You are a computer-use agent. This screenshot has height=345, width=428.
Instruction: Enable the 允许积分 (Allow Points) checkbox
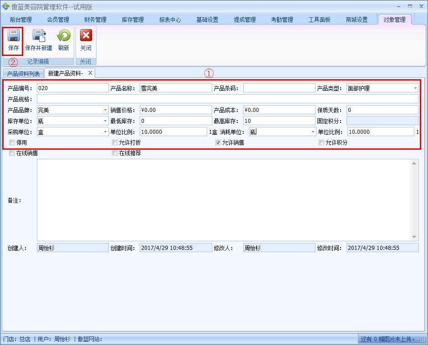tap(321, 143)
